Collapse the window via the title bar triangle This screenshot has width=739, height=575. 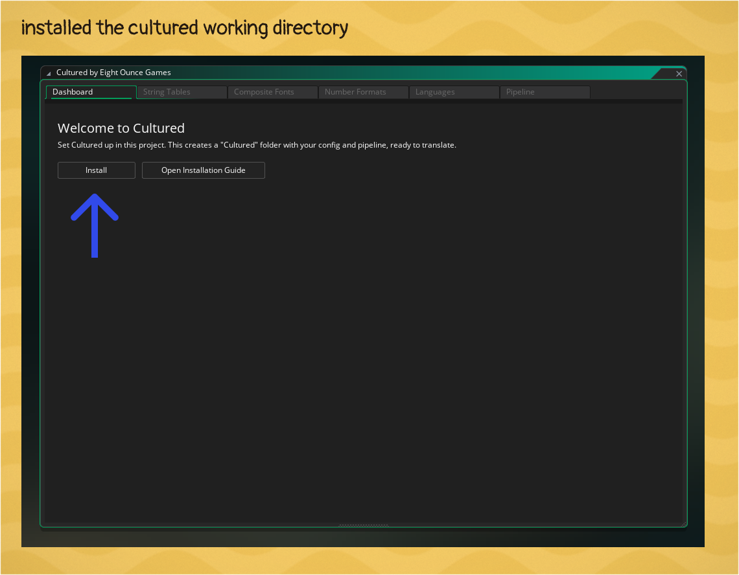pyautogui.click(x=49, y=73)
